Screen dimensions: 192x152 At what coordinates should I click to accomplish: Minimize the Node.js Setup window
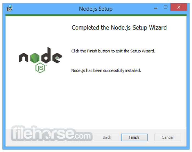[156, 8]
